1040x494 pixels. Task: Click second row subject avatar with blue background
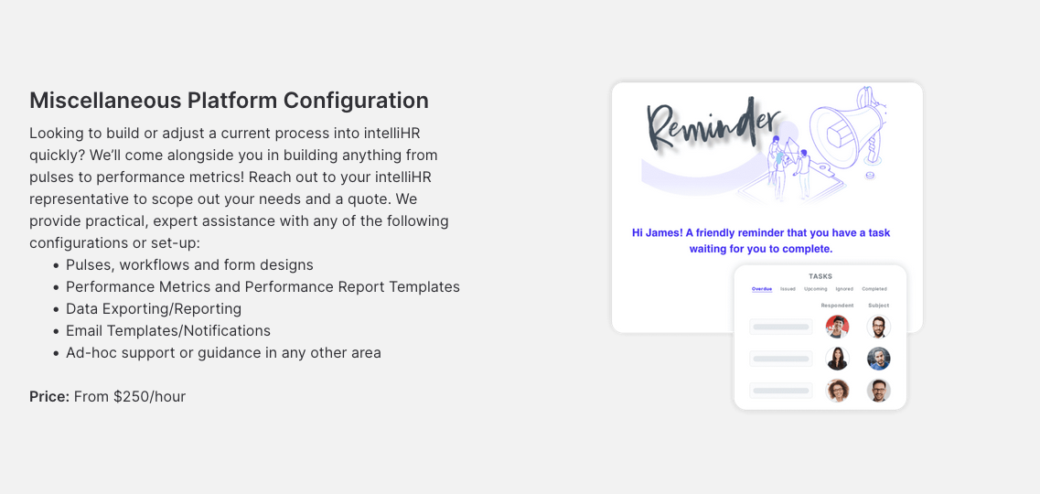878,358
